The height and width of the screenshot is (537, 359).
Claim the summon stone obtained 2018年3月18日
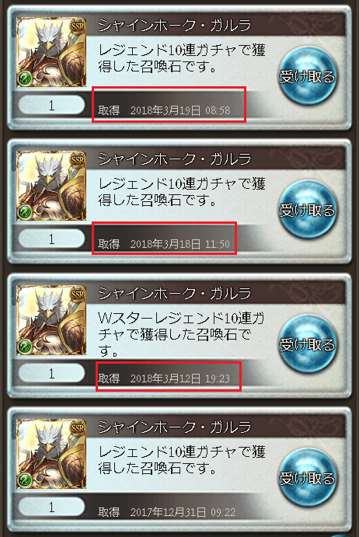(x=307, y=210)
